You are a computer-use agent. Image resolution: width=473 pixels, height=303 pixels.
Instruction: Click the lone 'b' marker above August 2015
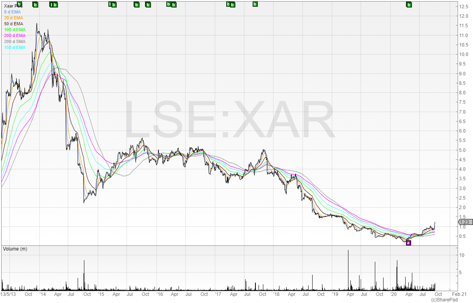(136, 5)
